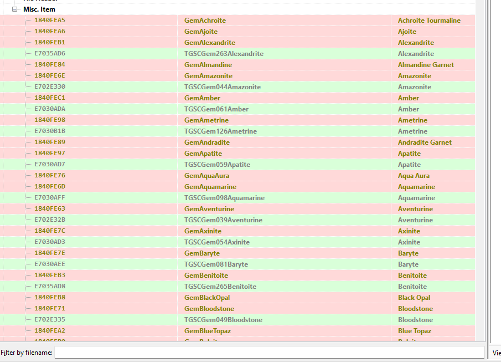Click TGSCGem044Amazonite entry
The image size is (501, 362).
coord(223,87)
